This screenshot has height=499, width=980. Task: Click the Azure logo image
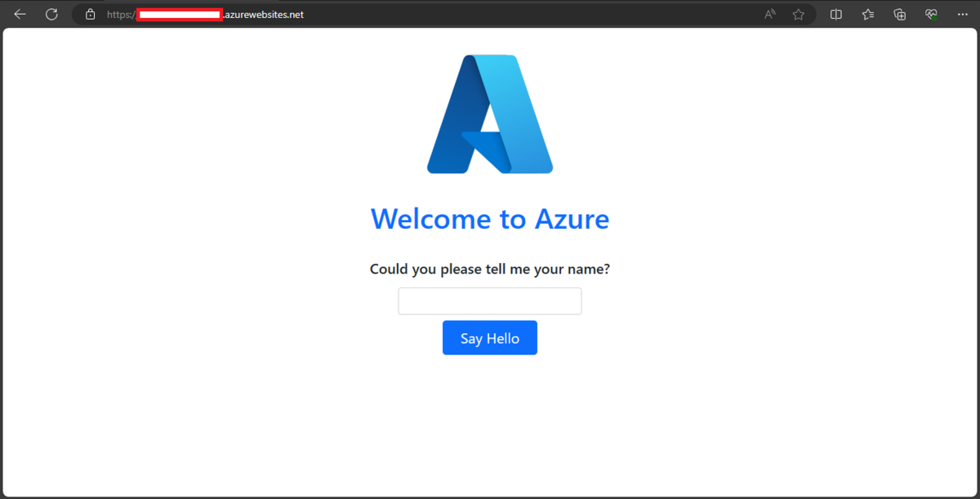[x=490, y=114]
